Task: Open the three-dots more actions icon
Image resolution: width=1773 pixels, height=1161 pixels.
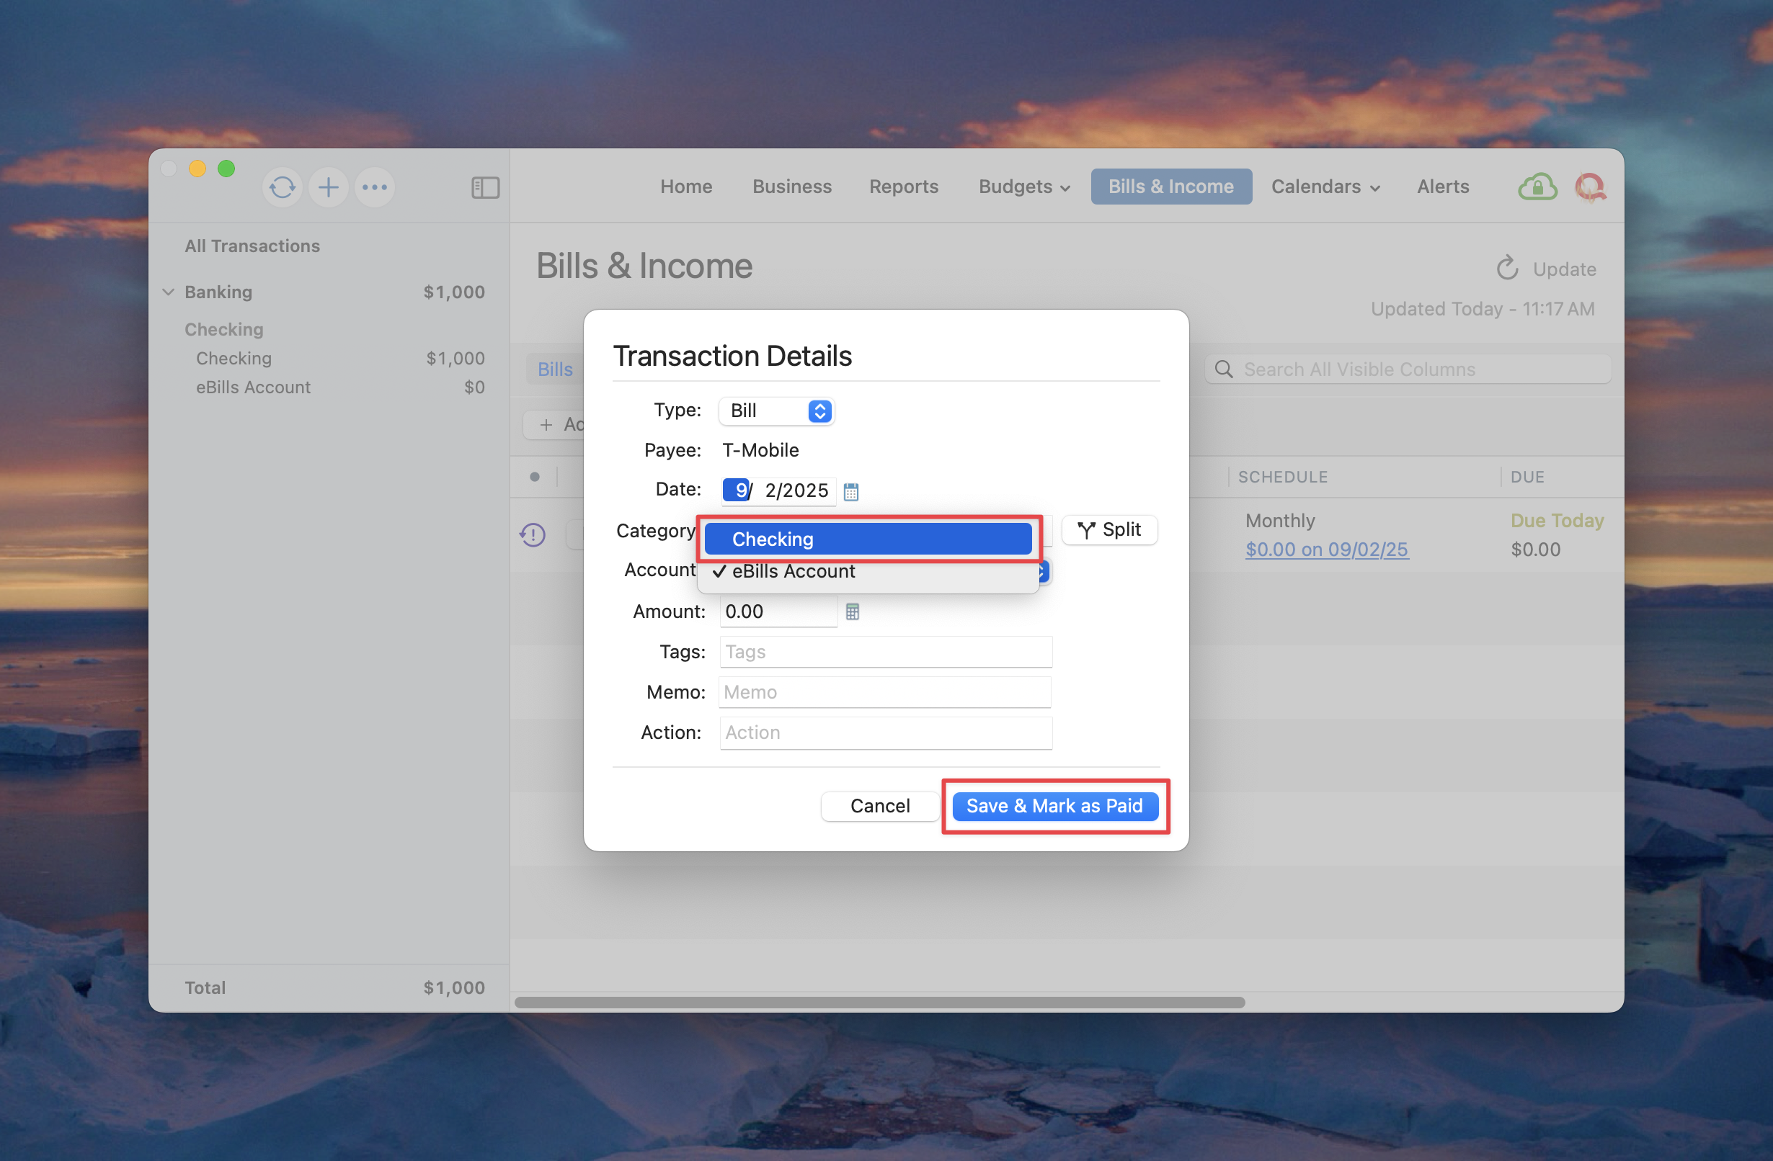Action: (374, 187)
